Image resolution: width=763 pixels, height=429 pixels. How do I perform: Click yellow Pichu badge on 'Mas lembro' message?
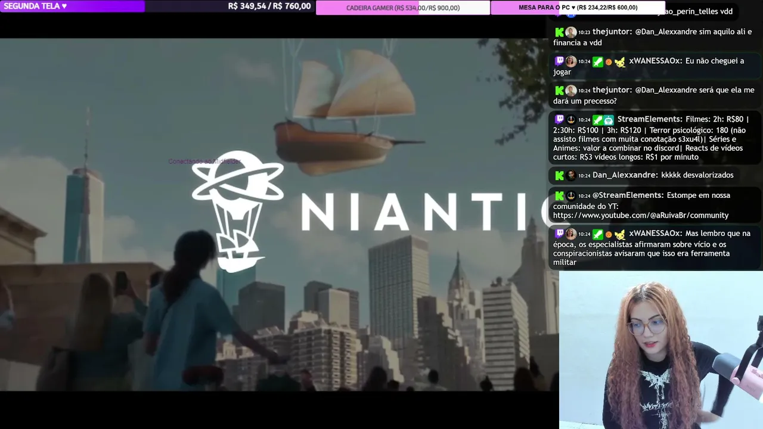tap(620, 234)
